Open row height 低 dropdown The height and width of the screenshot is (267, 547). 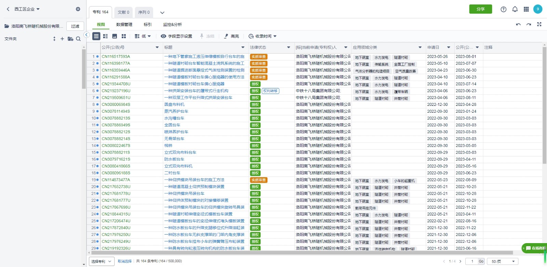click(x=143, y=36)
